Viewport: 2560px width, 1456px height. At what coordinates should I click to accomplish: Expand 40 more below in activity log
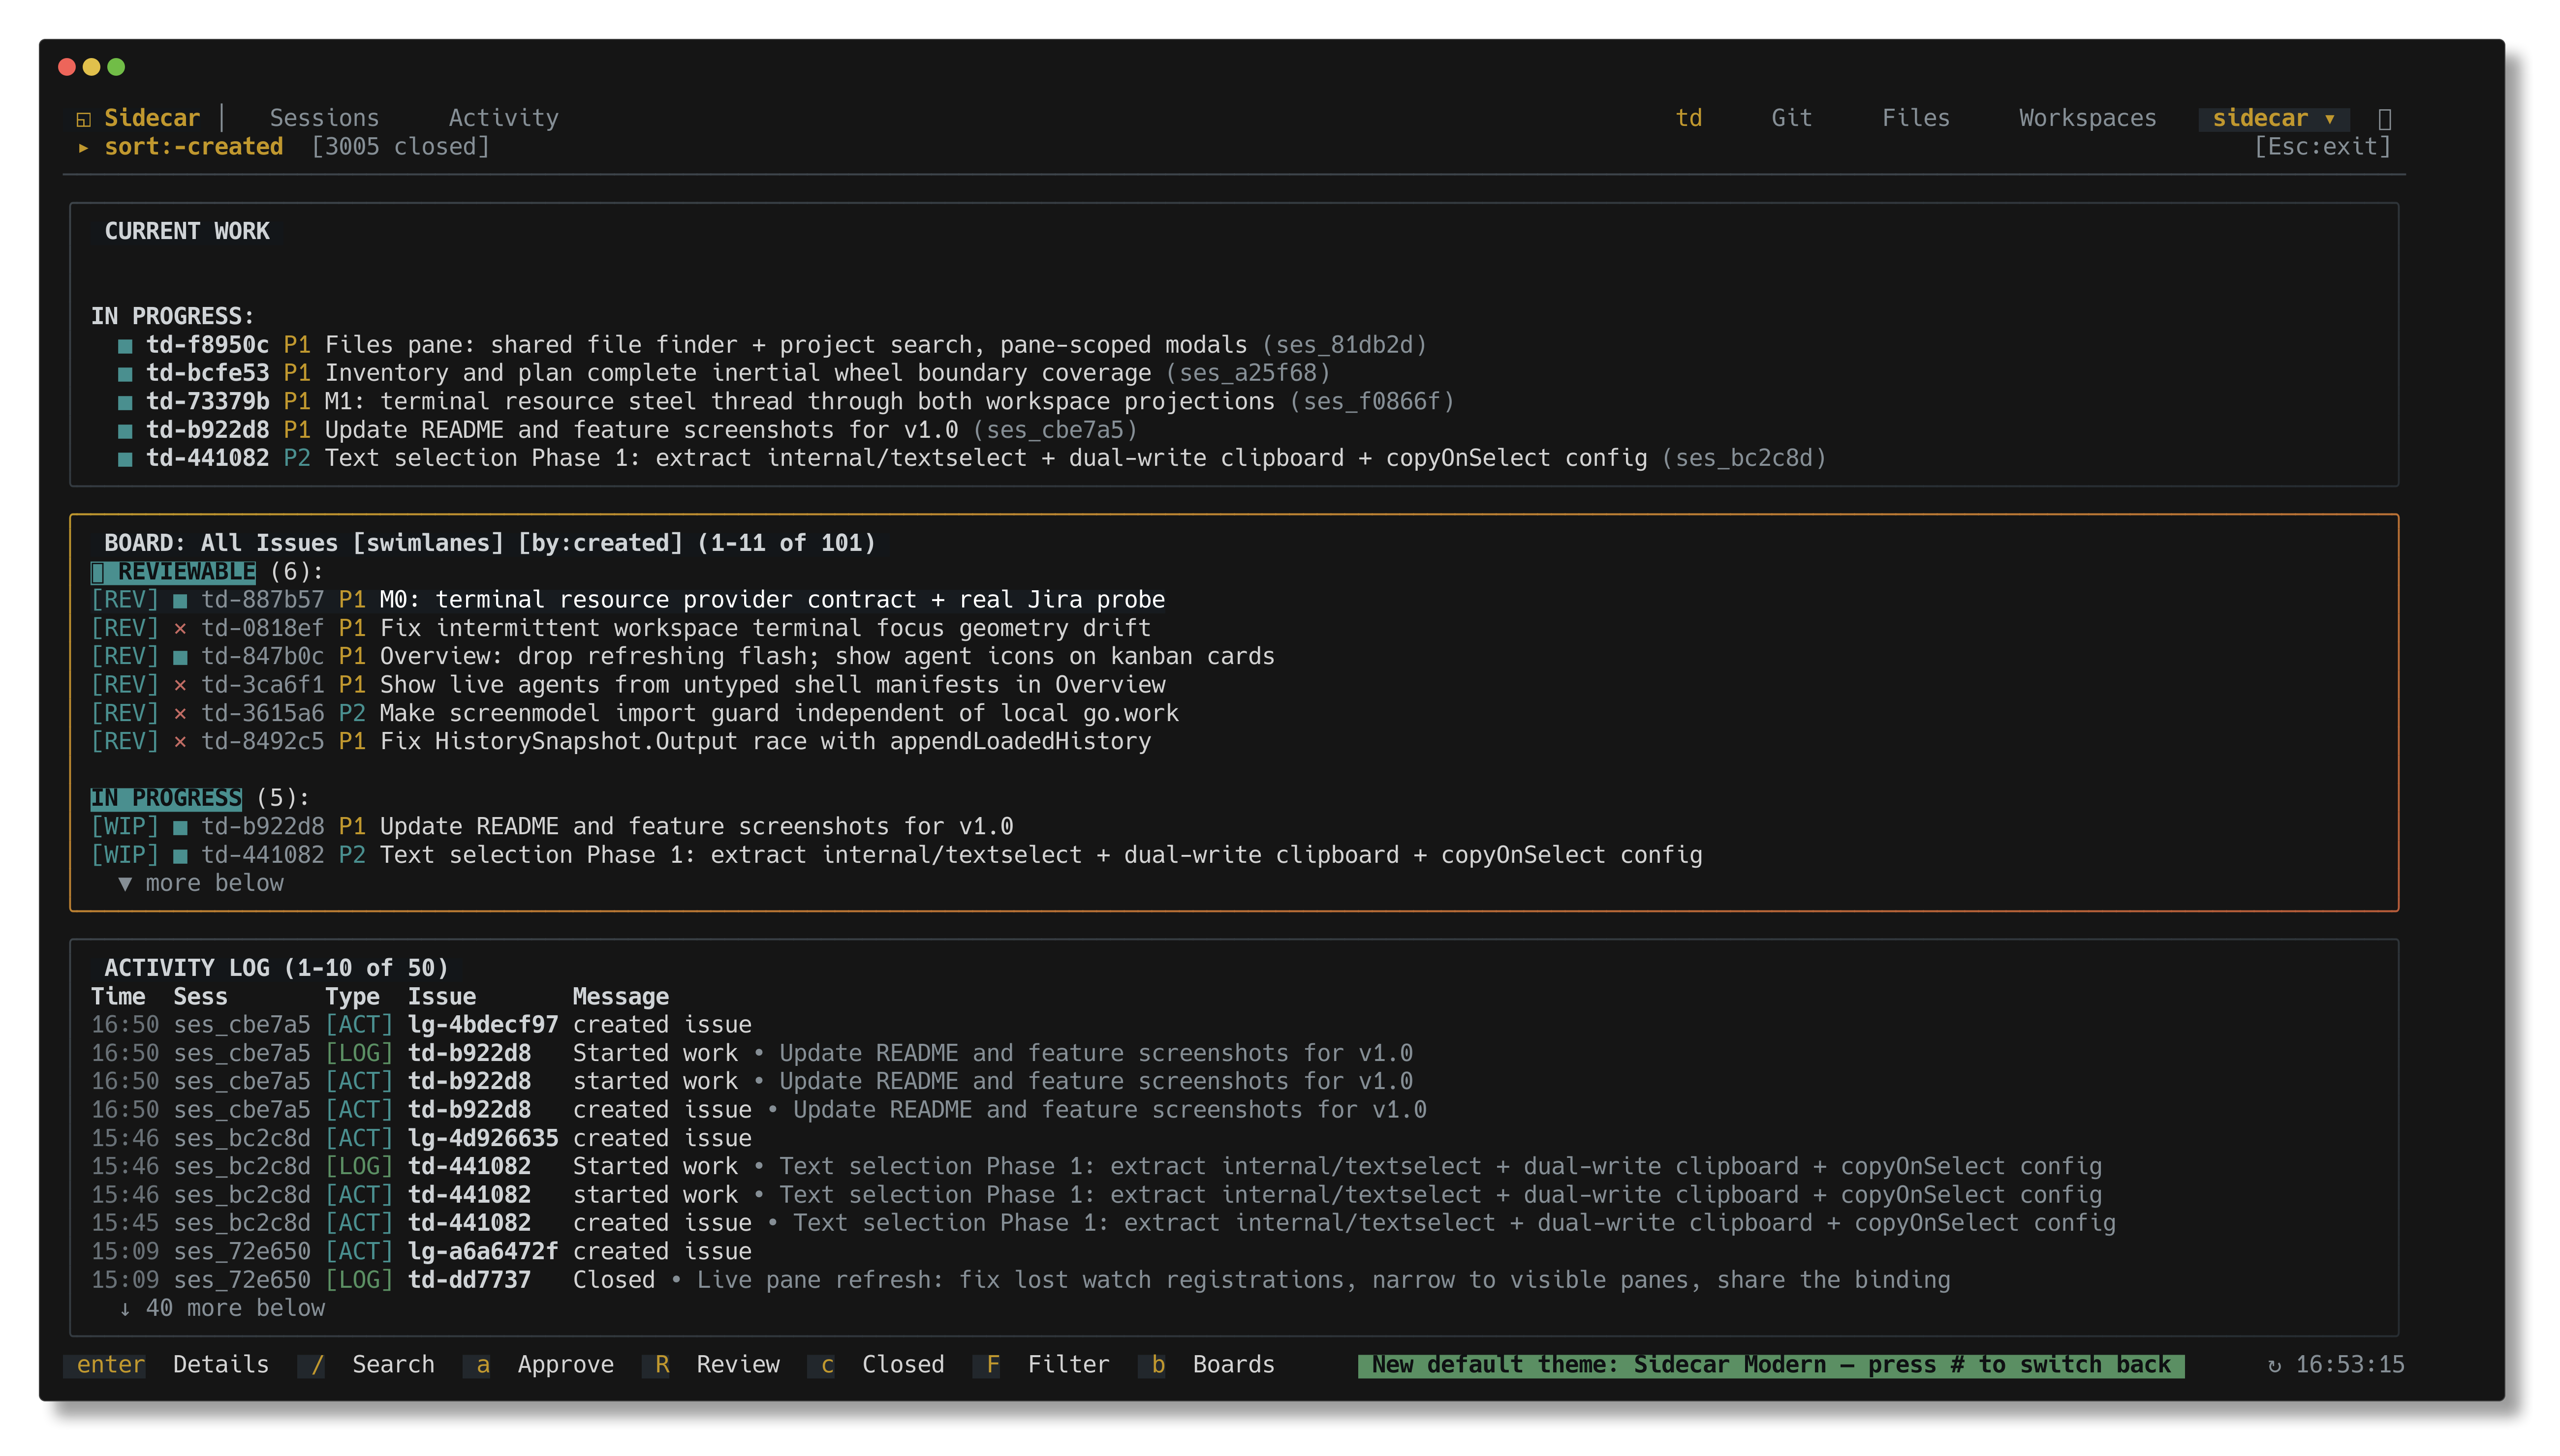(x=222, y=1309)
